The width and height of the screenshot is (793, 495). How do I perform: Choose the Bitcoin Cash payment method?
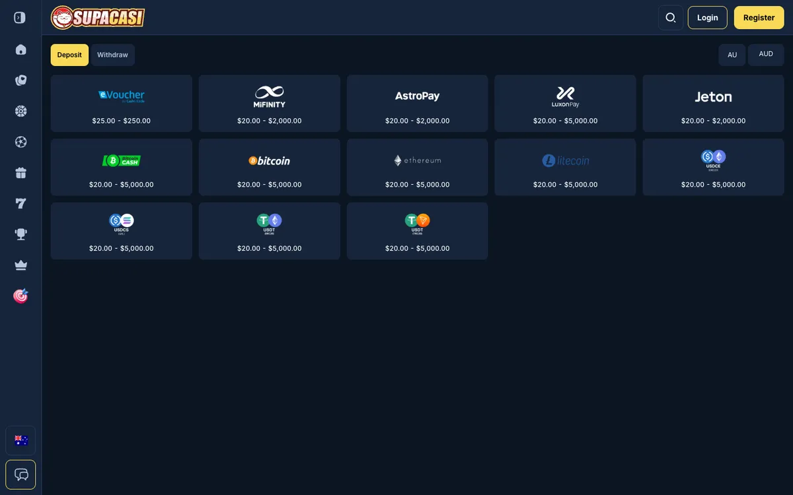tap(122, 167)
